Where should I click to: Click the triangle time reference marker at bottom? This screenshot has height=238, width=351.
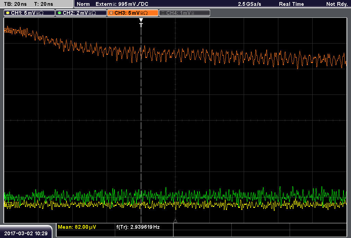(x=175, y=221)
